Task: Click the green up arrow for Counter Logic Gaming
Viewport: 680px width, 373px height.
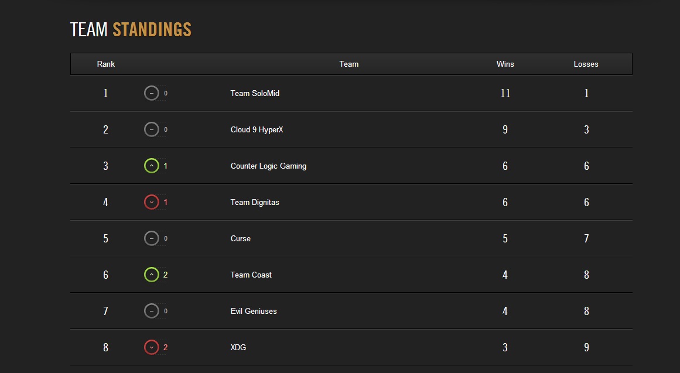Action: [151, 166]
